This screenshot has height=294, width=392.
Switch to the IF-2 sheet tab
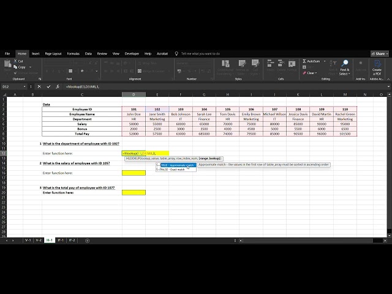[x=72, y=240]
